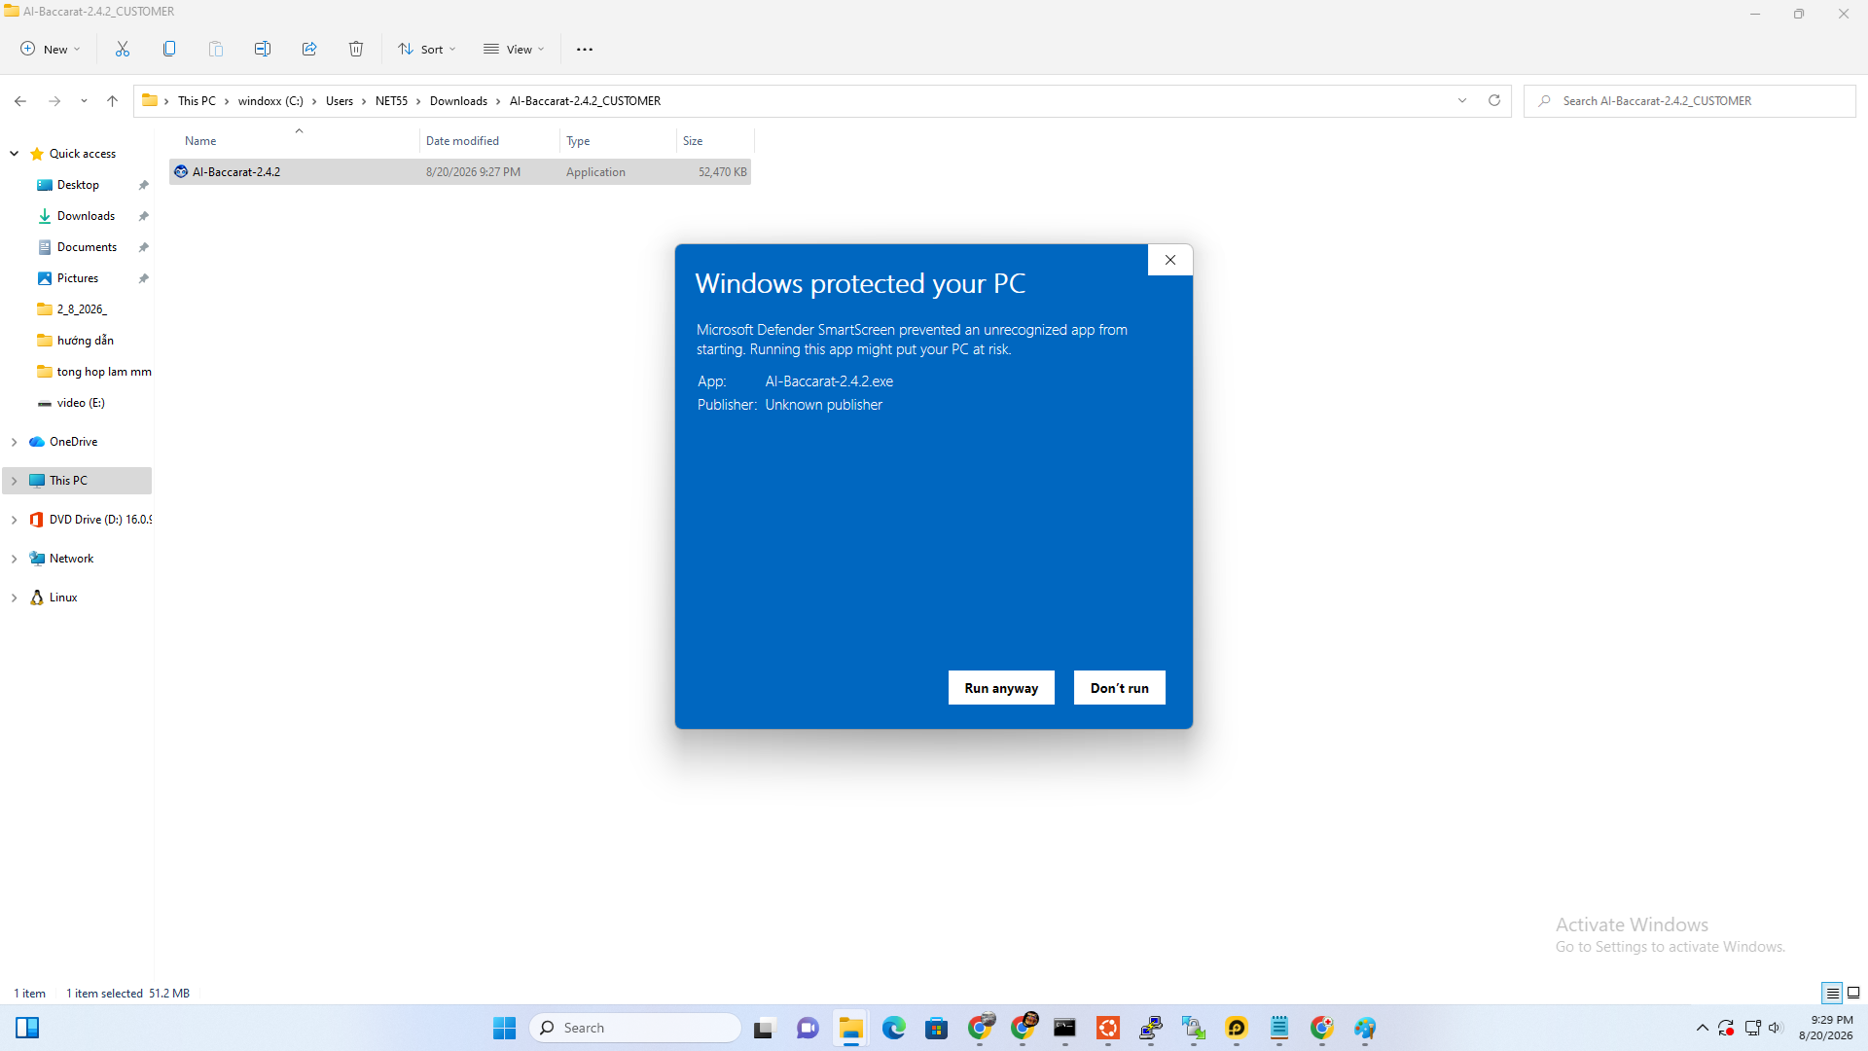The height and width of the screenshot is (1051, 1868).
Task: Expand address bar history dropdown
Action: point(1461,100)
